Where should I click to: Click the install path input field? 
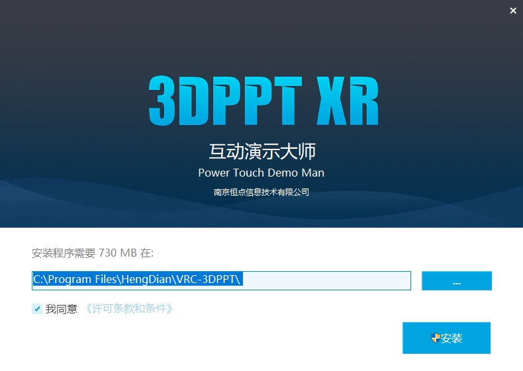[221, 280]
